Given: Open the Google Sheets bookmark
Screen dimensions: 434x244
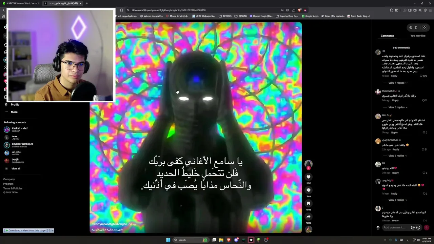Looking at the screenshot, I should tap(310, 16).
